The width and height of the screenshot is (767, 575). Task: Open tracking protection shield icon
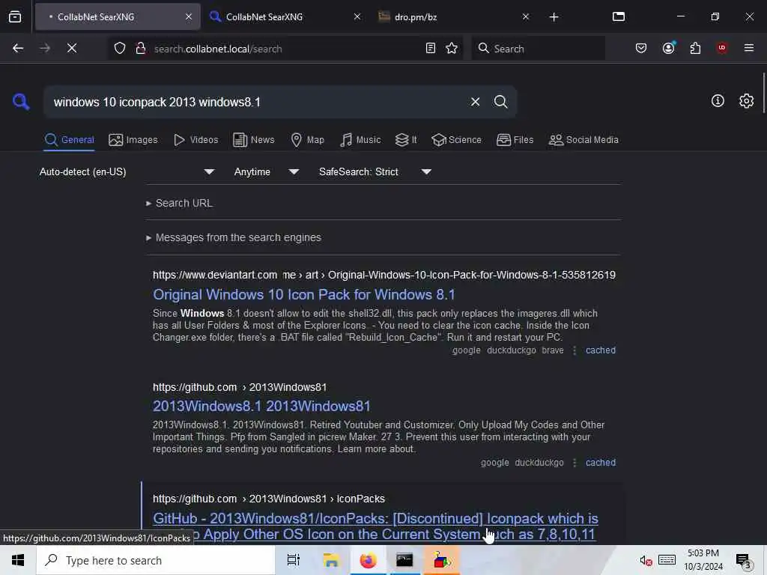pos(119,48)
